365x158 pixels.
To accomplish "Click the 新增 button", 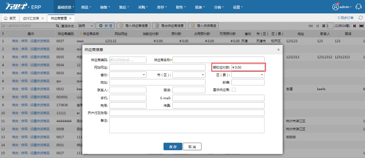I will [x=105, y=26].
